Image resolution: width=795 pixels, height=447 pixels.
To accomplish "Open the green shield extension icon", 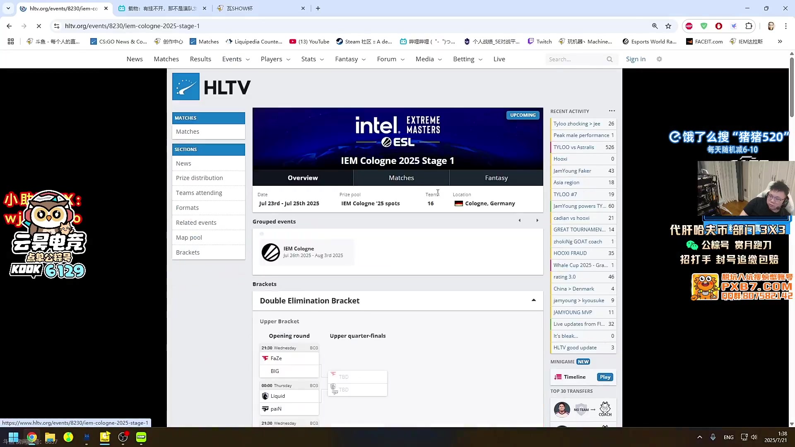I will click(704, 26).
